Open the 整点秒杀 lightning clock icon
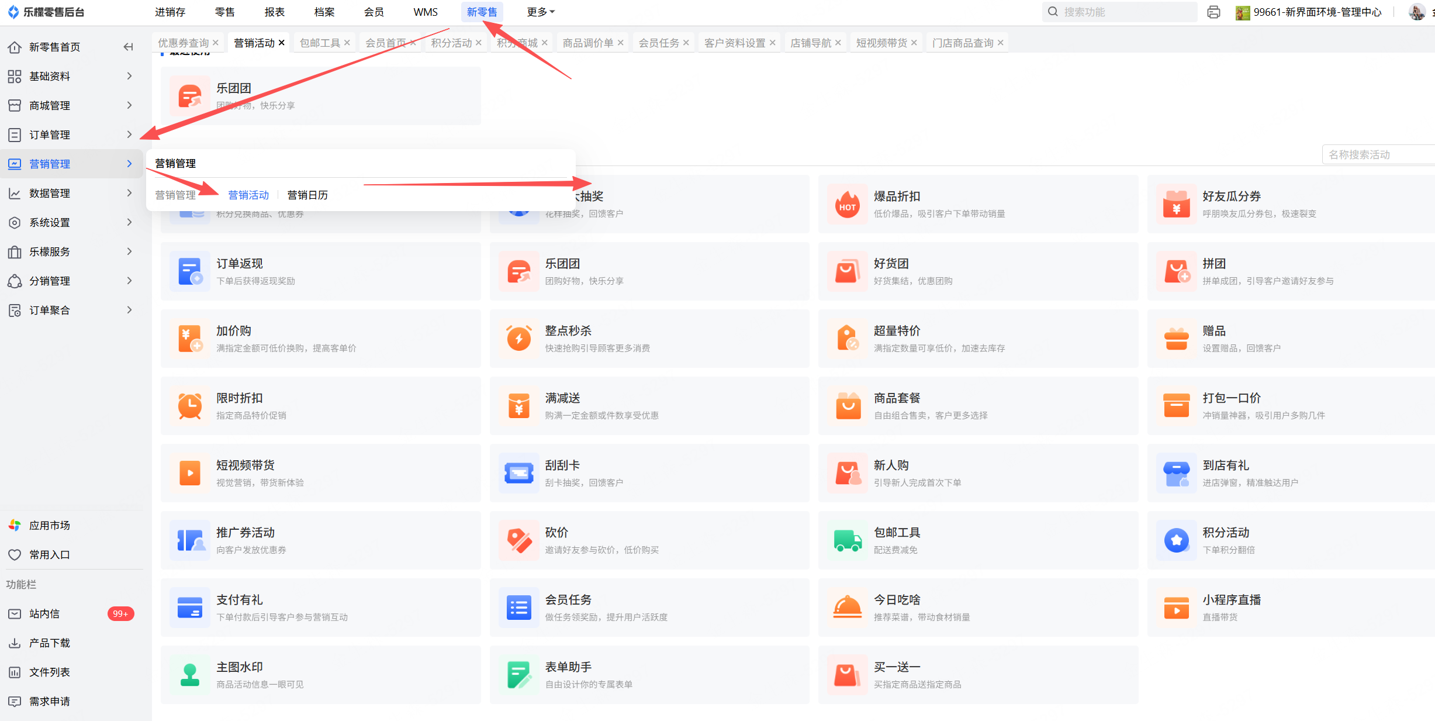The height and width of the screenshot is (721, 1435). [x=518, y=339]
